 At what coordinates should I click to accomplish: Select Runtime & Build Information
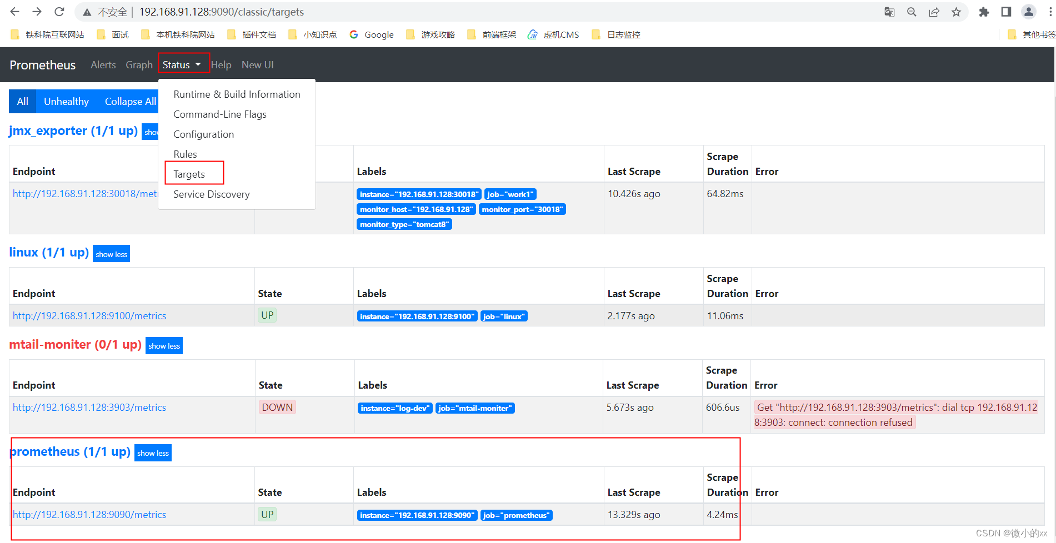(237, 94)
